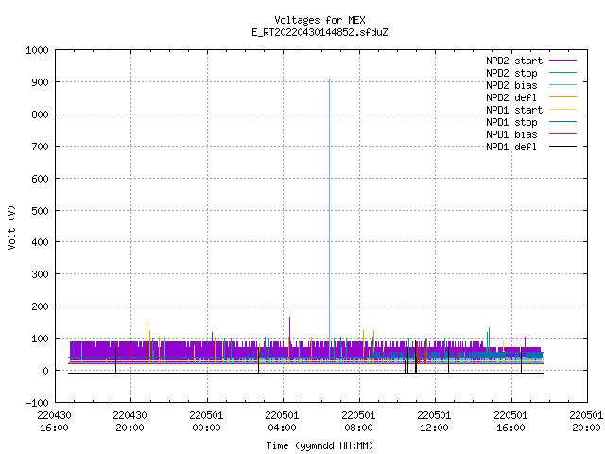Click the 400 y-axis tick label
The image size is (605, 454).
[x=40, y=242]
